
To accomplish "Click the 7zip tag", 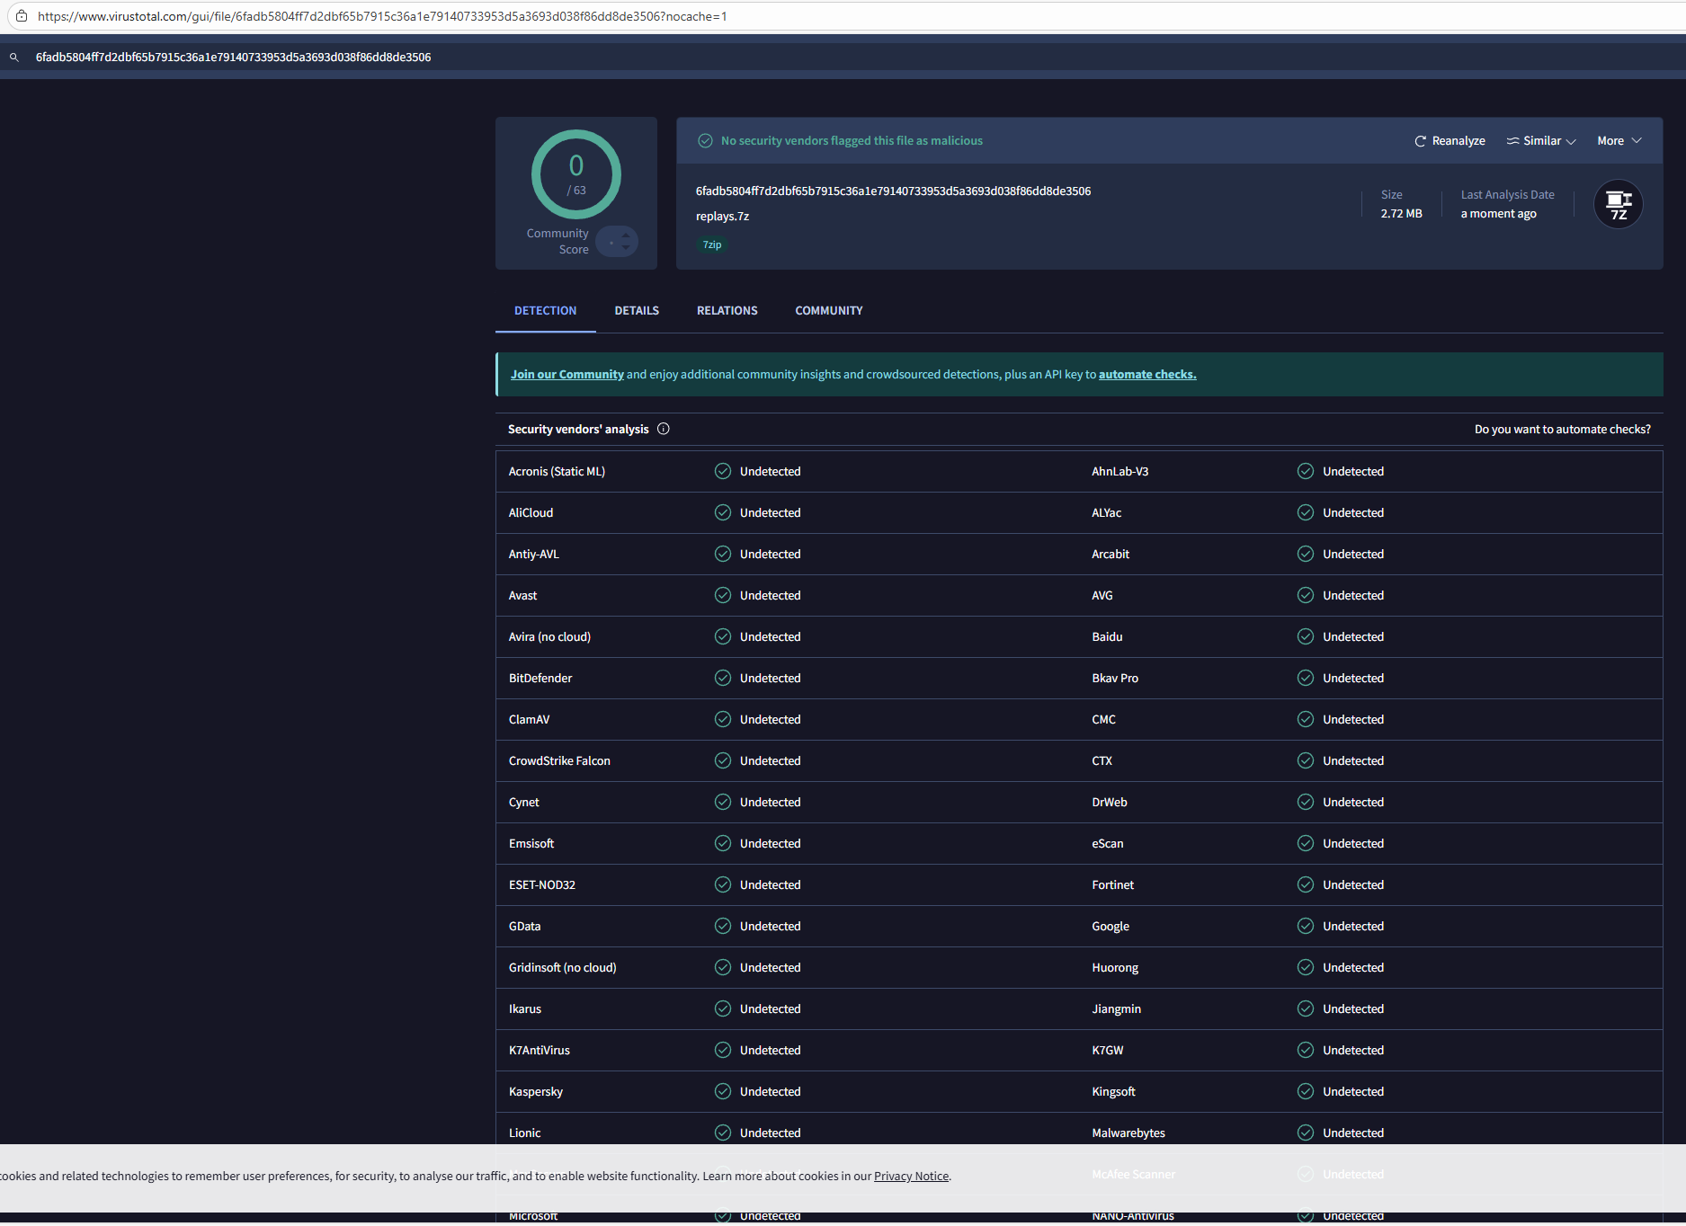I will click(712, 244).
